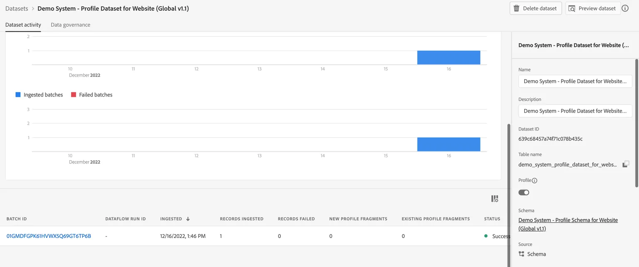Open the column settings icon above the table
Screen dimensions: 639x267
tap(495, 199)
